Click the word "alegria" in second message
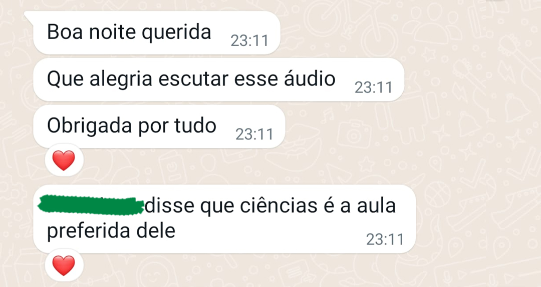 (121, 79)
